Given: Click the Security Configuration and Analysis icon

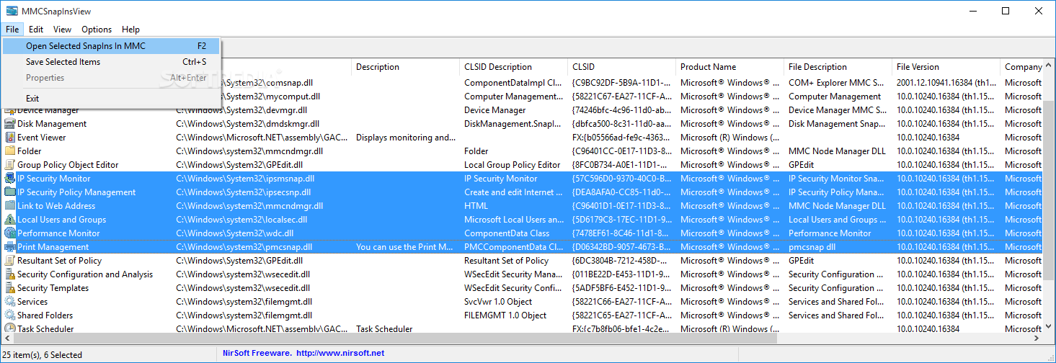Looking at the screenshot, I should click(10, 274).
